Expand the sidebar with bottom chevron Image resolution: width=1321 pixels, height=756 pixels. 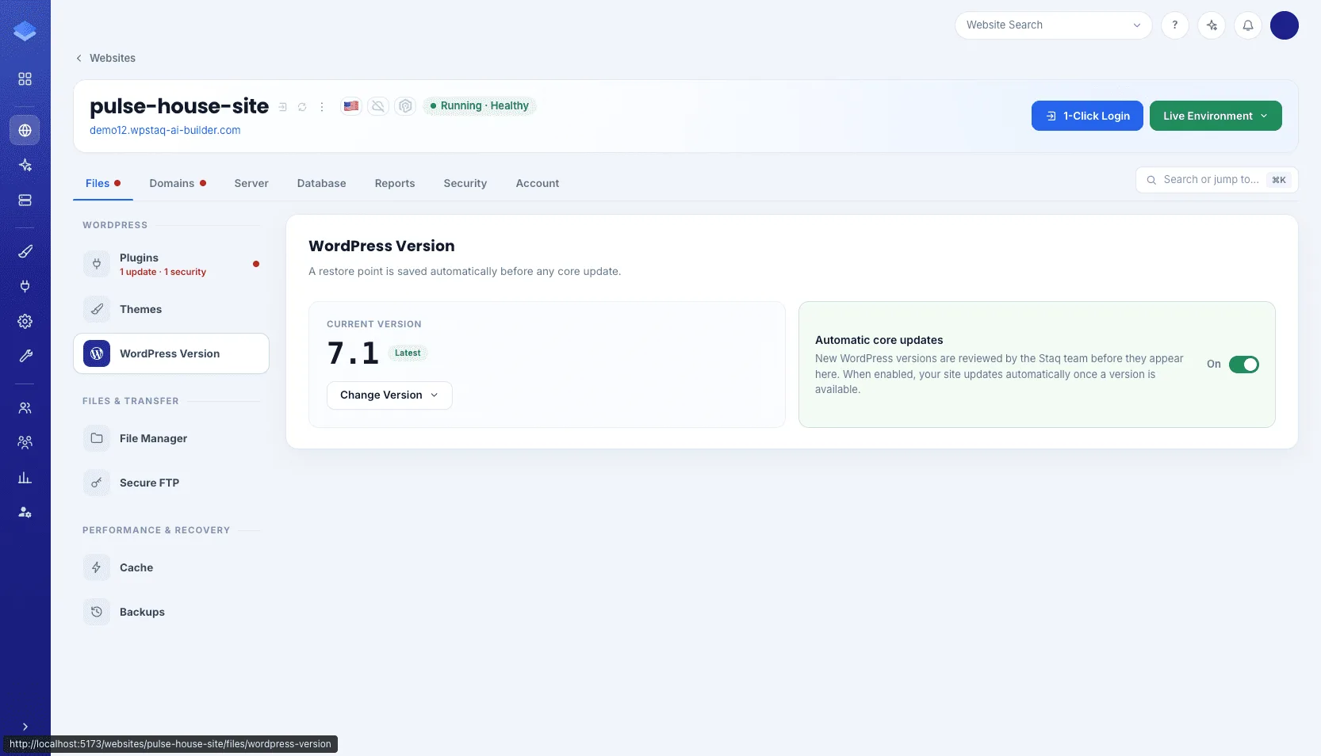[x=25, y=727]
